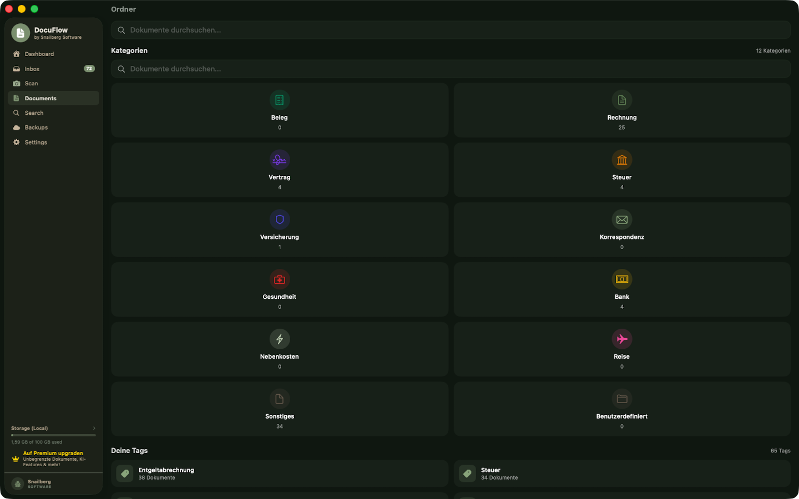This screenshot has height=499, width=799.
Task: Click the Kategorien heading
Action: (x=129, y=50)
